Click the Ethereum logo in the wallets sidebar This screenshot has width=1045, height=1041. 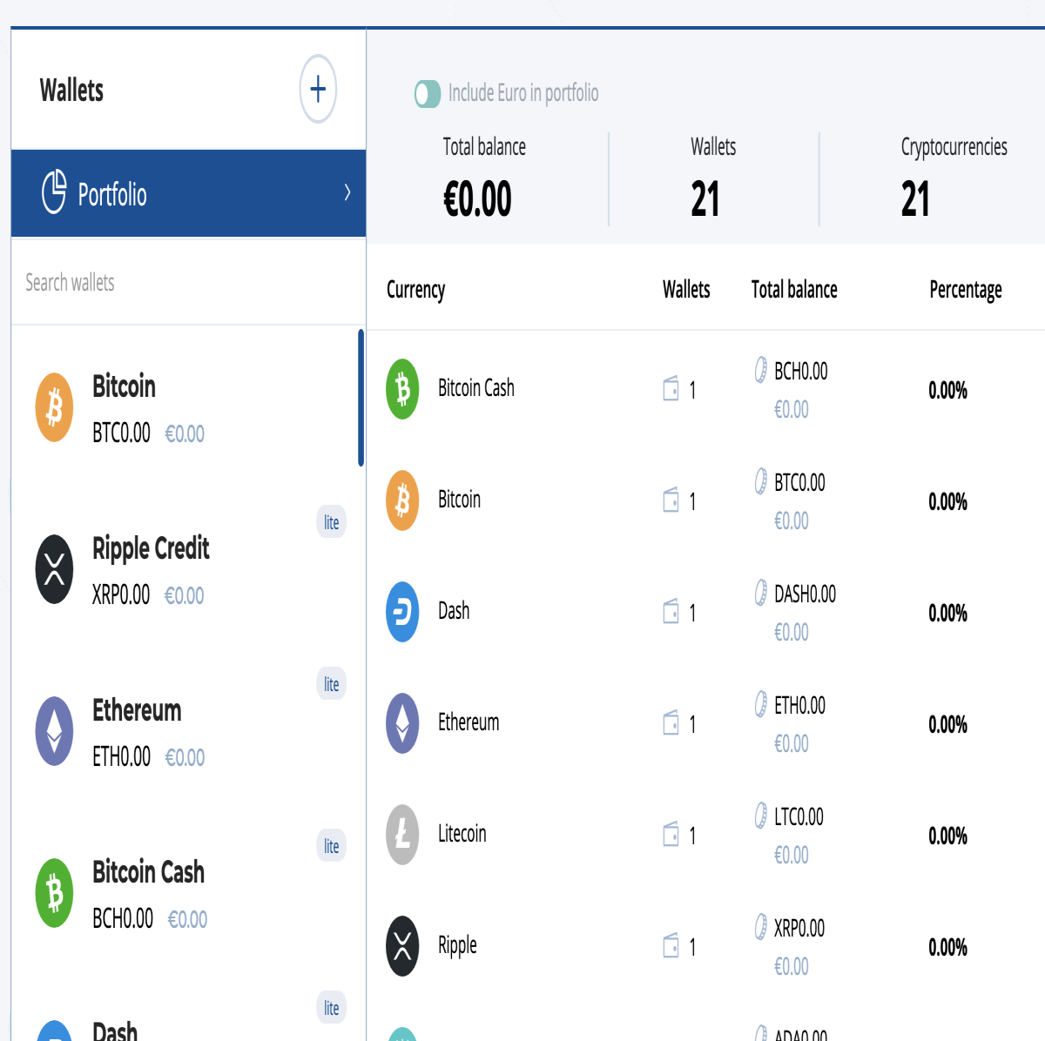coord(54,731)
